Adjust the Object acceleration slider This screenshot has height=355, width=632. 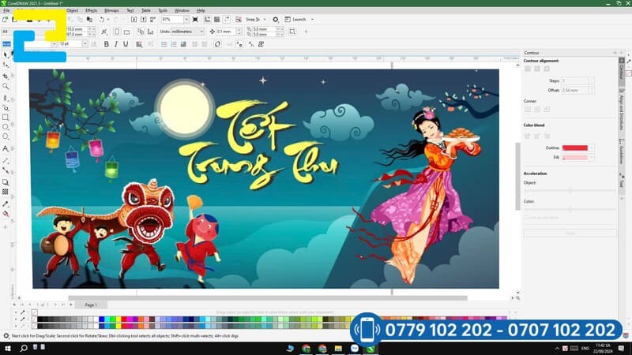pos(570,191)
